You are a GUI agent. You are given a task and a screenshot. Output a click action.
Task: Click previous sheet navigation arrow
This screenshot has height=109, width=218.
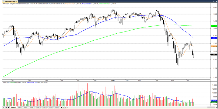pos(5,107)
